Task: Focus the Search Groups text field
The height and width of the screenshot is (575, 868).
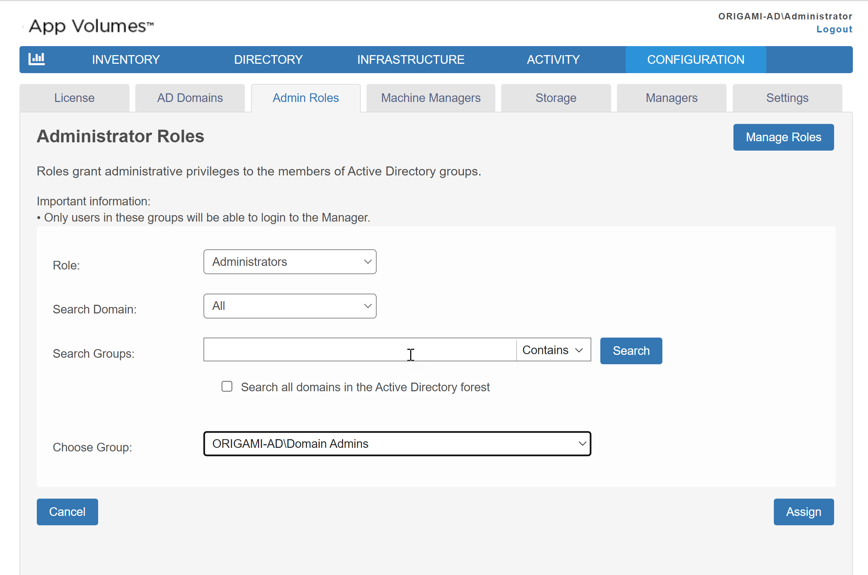Action: tap(360, 350)
